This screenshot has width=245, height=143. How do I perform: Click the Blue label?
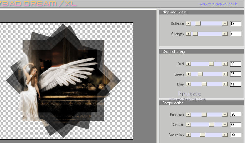pyautogui.click(x=180, y=84)
